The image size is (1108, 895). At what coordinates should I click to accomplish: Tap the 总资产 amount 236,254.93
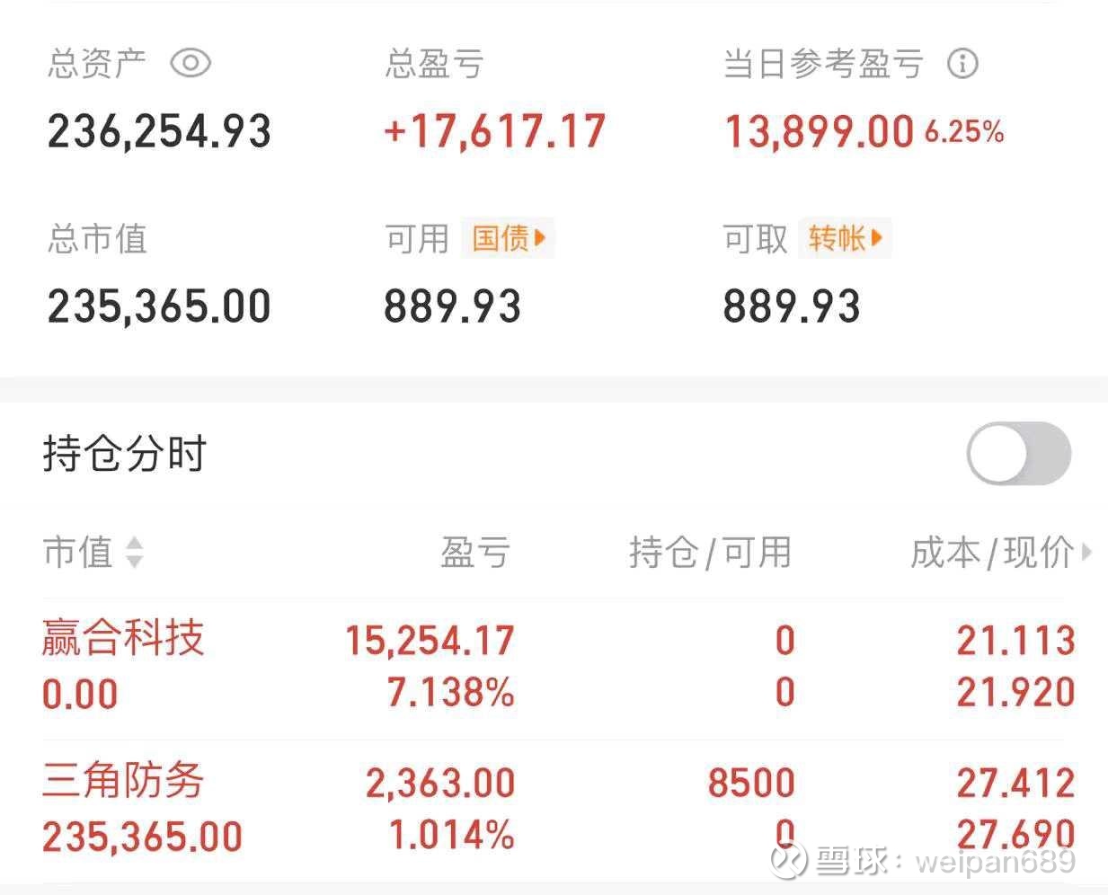pos(159,131)
